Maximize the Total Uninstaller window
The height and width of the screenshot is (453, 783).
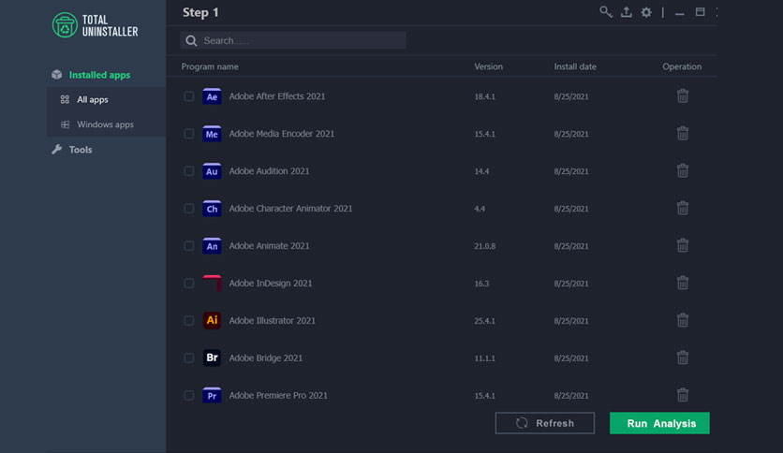point(700,12)
